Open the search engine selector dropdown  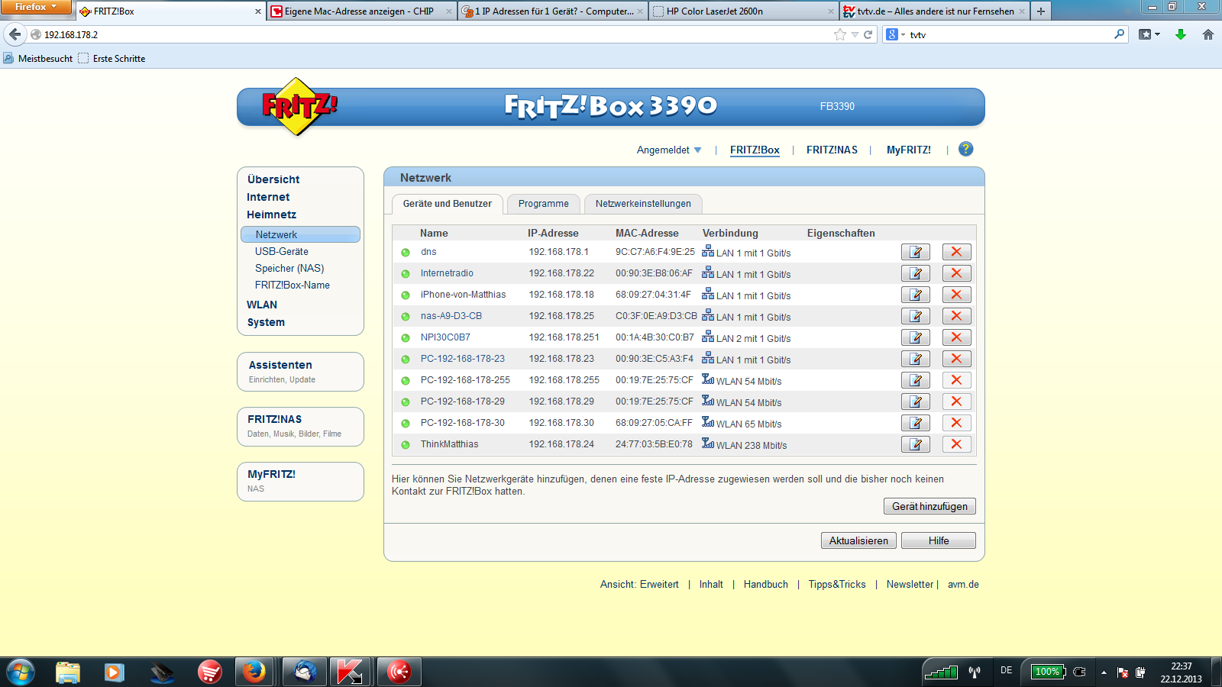pyautogui.click(x=895, y=34)
